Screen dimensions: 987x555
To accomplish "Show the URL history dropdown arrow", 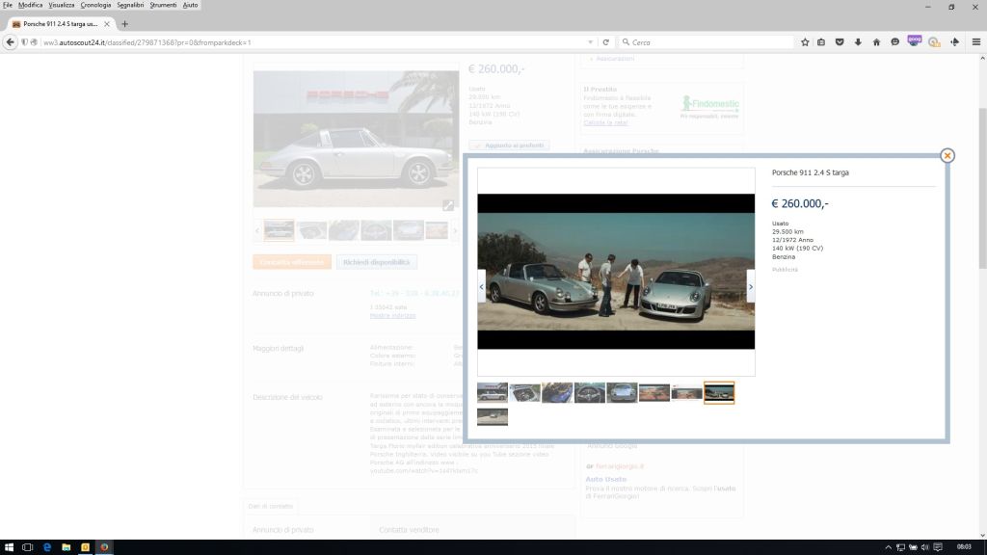I will pyautogui.click(x=590, y=42).
